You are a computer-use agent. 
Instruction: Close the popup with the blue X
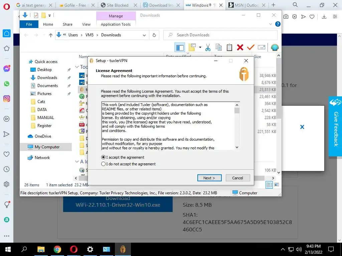click(302, 127)
